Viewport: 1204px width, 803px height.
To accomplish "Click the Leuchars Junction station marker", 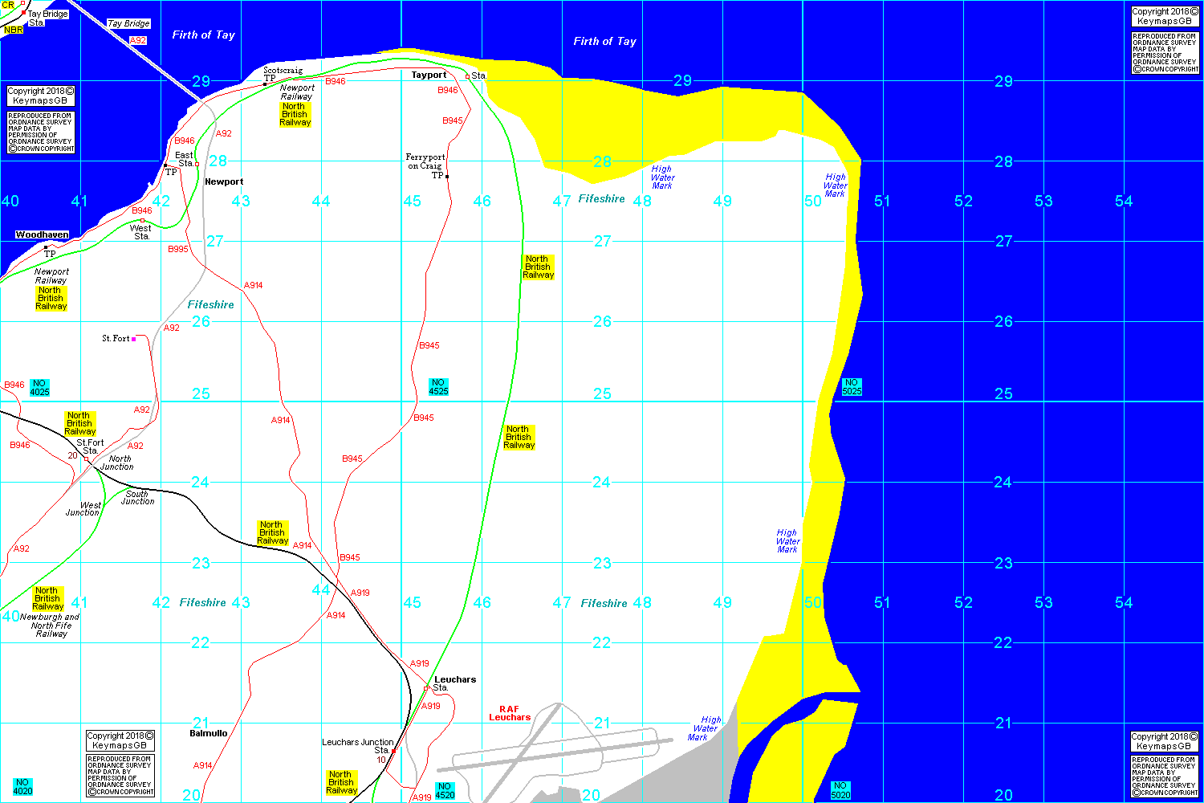I will pos(393,751).
